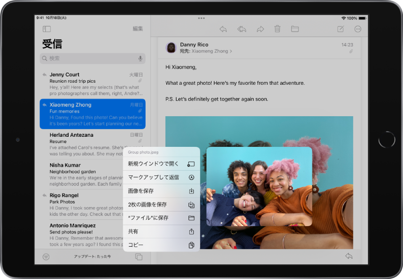Tap the Reply All icon
Screen dimensions: 403x279
[241, 29]
